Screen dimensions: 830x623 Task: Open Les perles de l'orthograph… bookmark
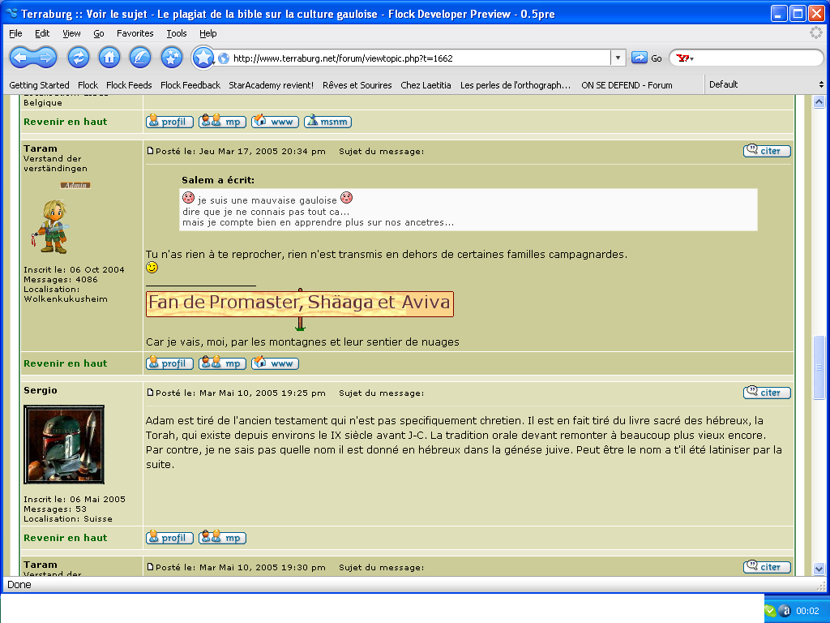(516, 85)
